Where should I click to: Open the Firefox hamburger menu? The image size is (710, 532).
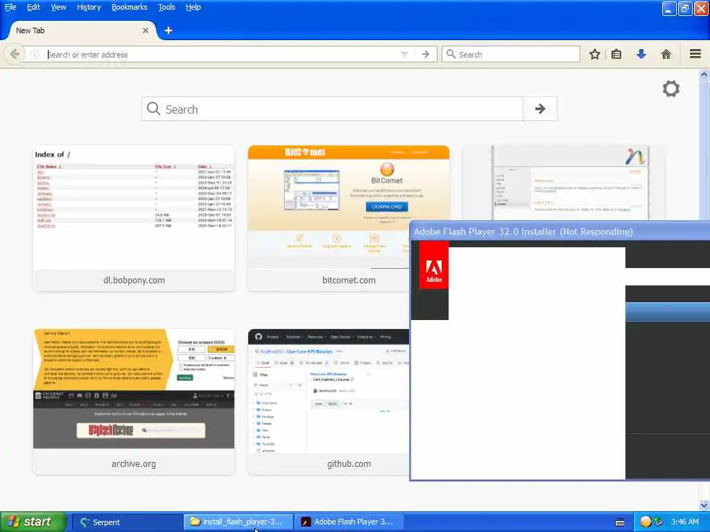(695, 54)
